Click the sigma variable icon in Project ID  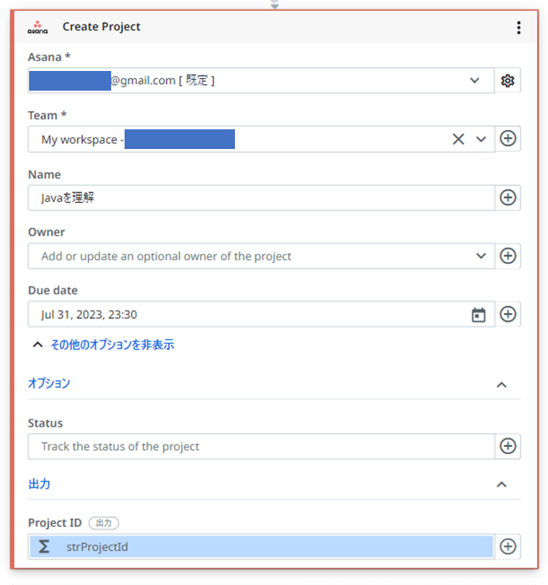pyautogui.click(x=44, y=547)
